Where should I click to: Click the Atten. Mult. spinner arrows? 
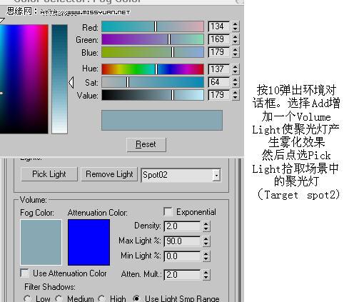click(206, 275)
